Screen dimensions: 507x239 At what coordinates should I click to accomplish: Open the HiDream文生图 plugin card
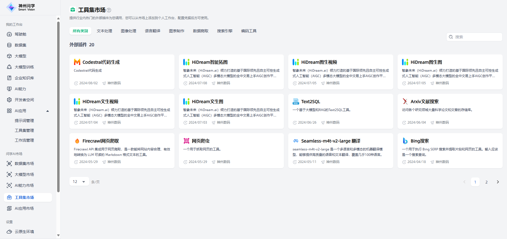click(231, 111)
